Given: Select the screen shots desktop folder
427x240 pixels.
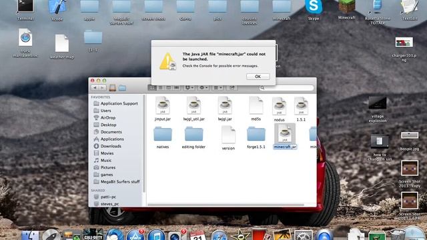Looking at the screenshot, I should (153, 11).
